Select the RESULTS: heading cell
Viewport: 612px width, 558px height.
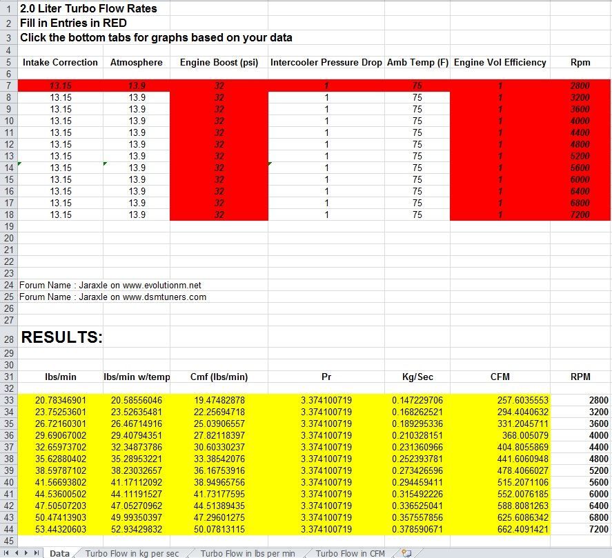tap(62, 338)
